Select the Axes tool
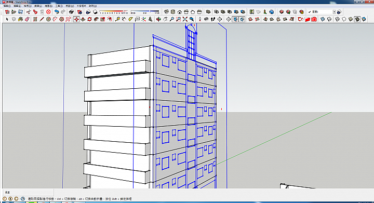This screenshot has height=203, width=374. [143, 19]
